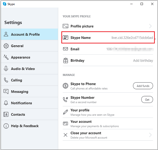158x150 pixels.
Task: Select the Calling settings section
Action: 30,80
